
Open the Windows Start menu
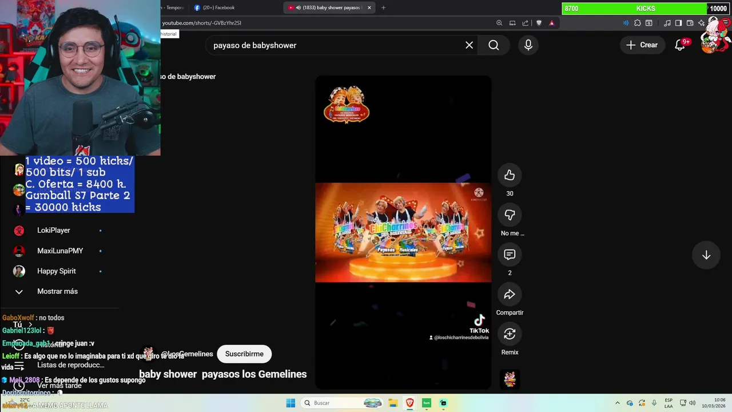291,403
